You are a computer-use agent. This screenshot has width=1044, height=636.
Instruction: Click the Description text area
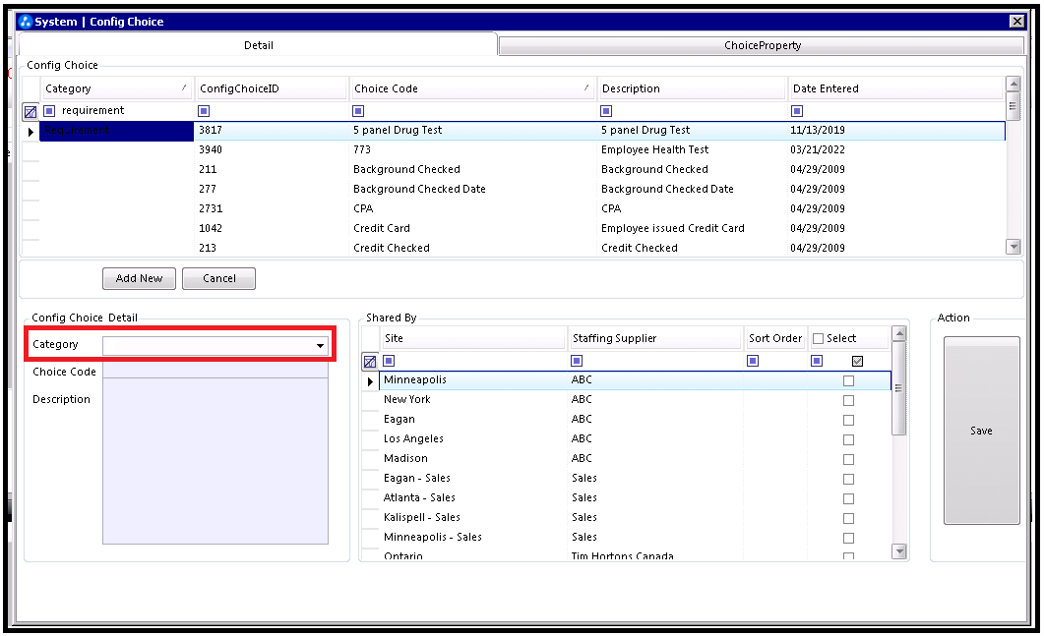215,461
